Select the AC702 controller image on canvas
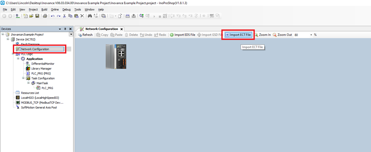The height and width of the screenshot is (152, 371). point(116,56)
